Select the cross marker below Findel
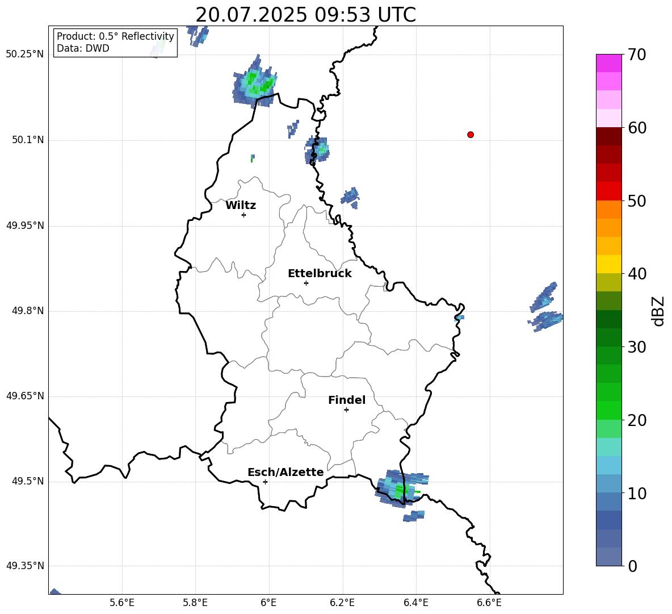 click(346, 410)
